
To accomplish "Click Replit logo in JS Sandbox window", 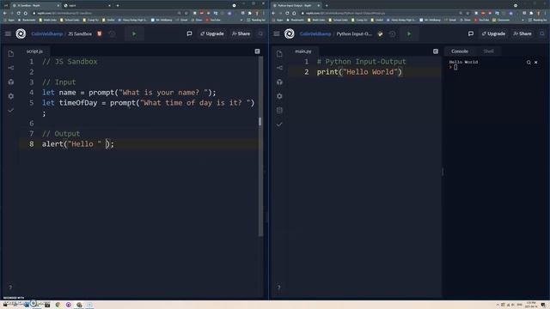I will pyautogui.click(x=21, y=33).
